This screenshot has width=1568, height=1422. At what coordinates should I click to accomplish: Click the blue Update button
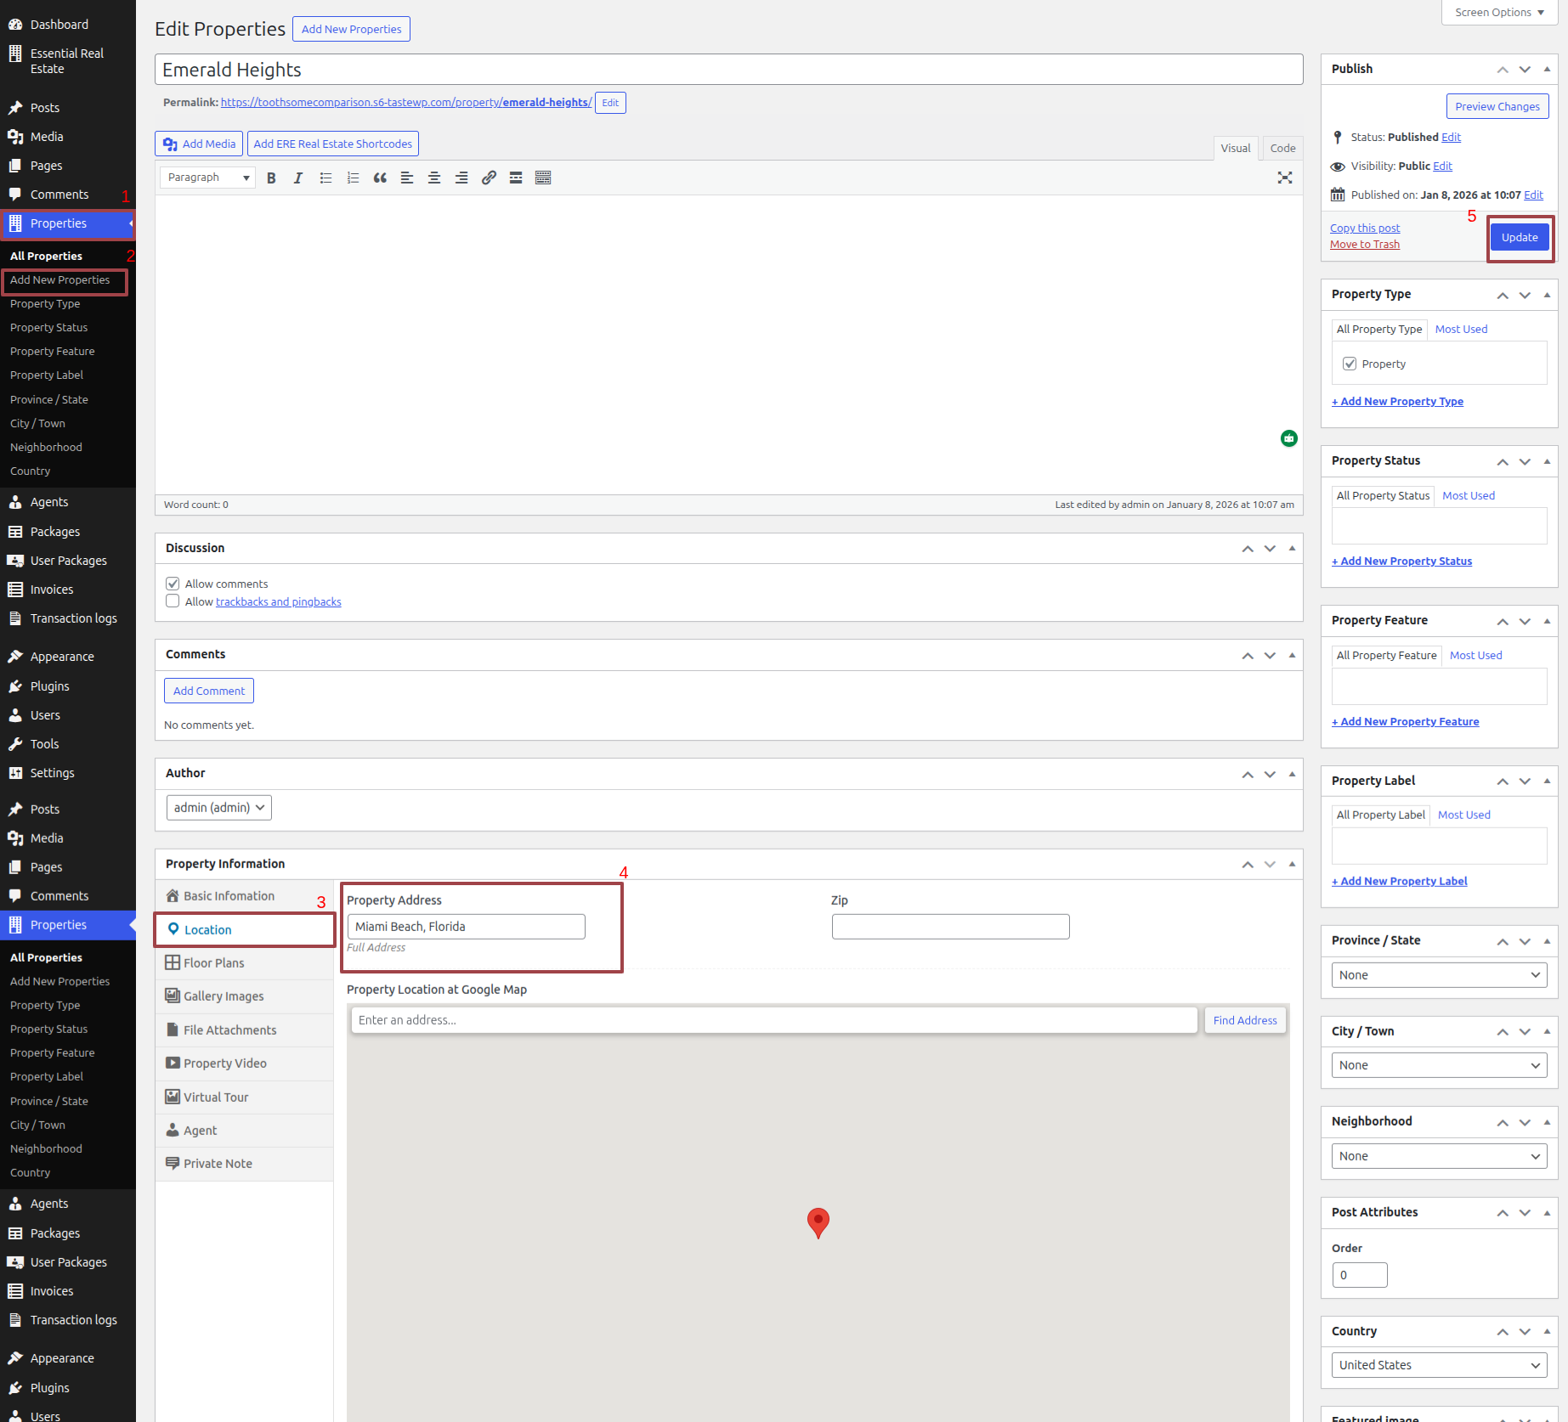pos(1519,238)
